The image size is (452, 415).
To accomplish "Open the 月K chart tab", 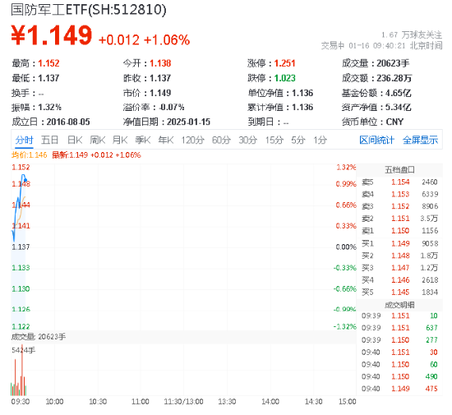I will click(x=120, y=140).
